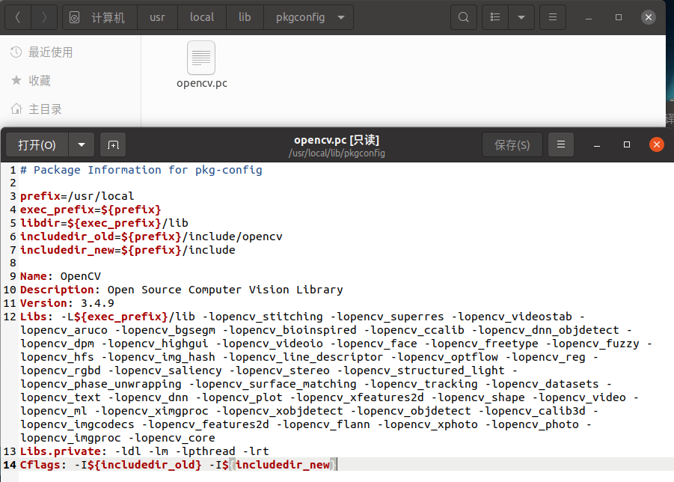Open the file manager hamburger menu
Viewport: 674px width, 482px height.
click(553, 17)
